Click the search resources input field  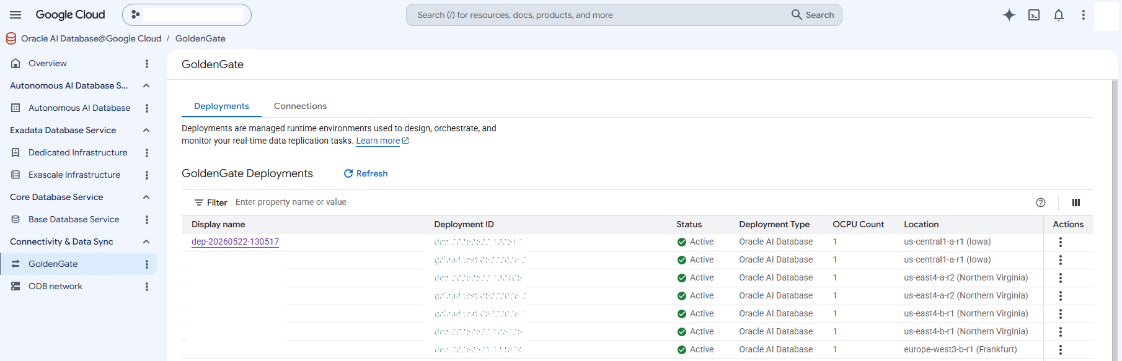tap(598, 15)
